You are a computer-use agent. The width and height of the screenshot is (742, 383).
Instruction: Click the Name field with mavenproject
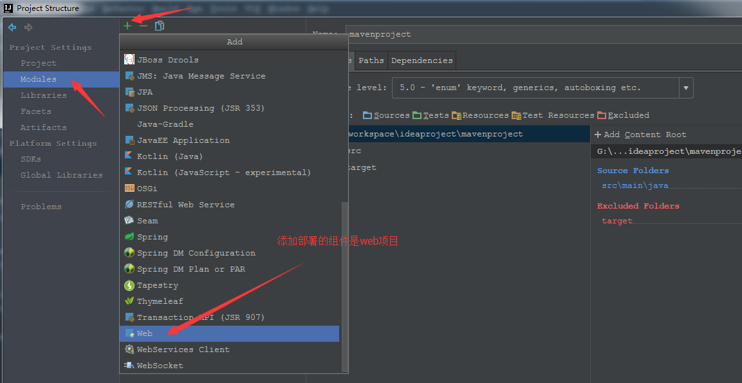[x=544, y=35]
